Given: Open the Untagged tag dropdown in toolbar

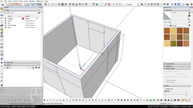Looking at the screenshot, I should [x=138, y=4].
